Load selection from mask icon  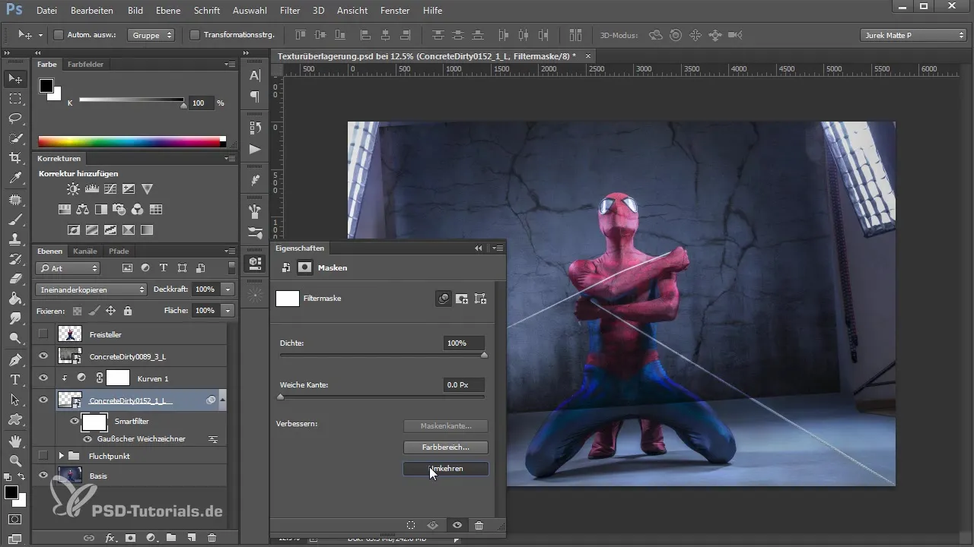pos(411,525)
